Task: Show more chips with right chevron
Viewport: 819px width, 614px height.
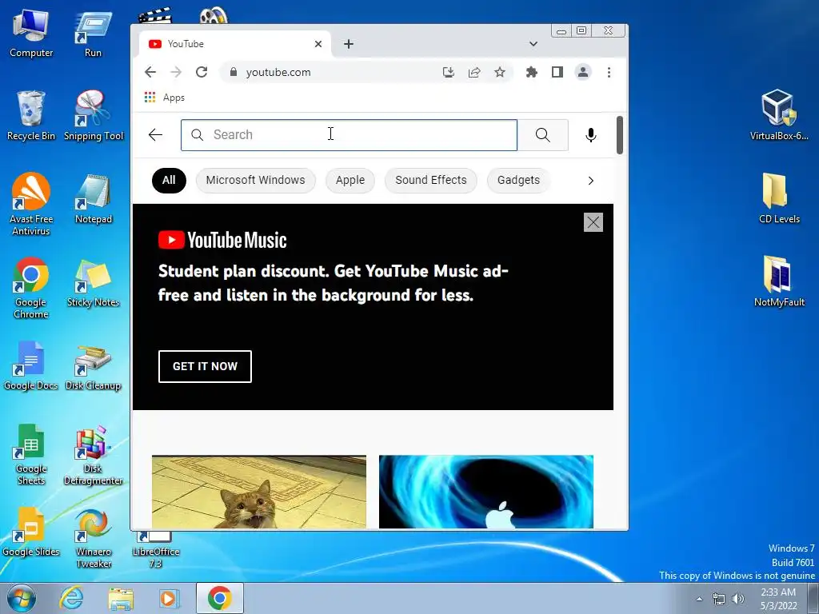Action: (x=591, y=181)
